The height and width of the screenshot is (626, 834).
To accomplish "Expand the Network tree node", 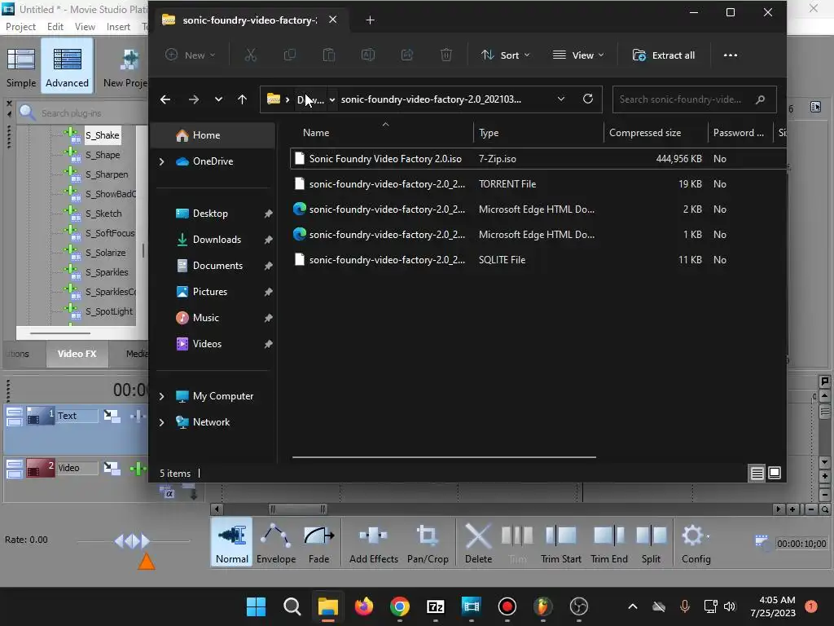I will tap(162, 422).
